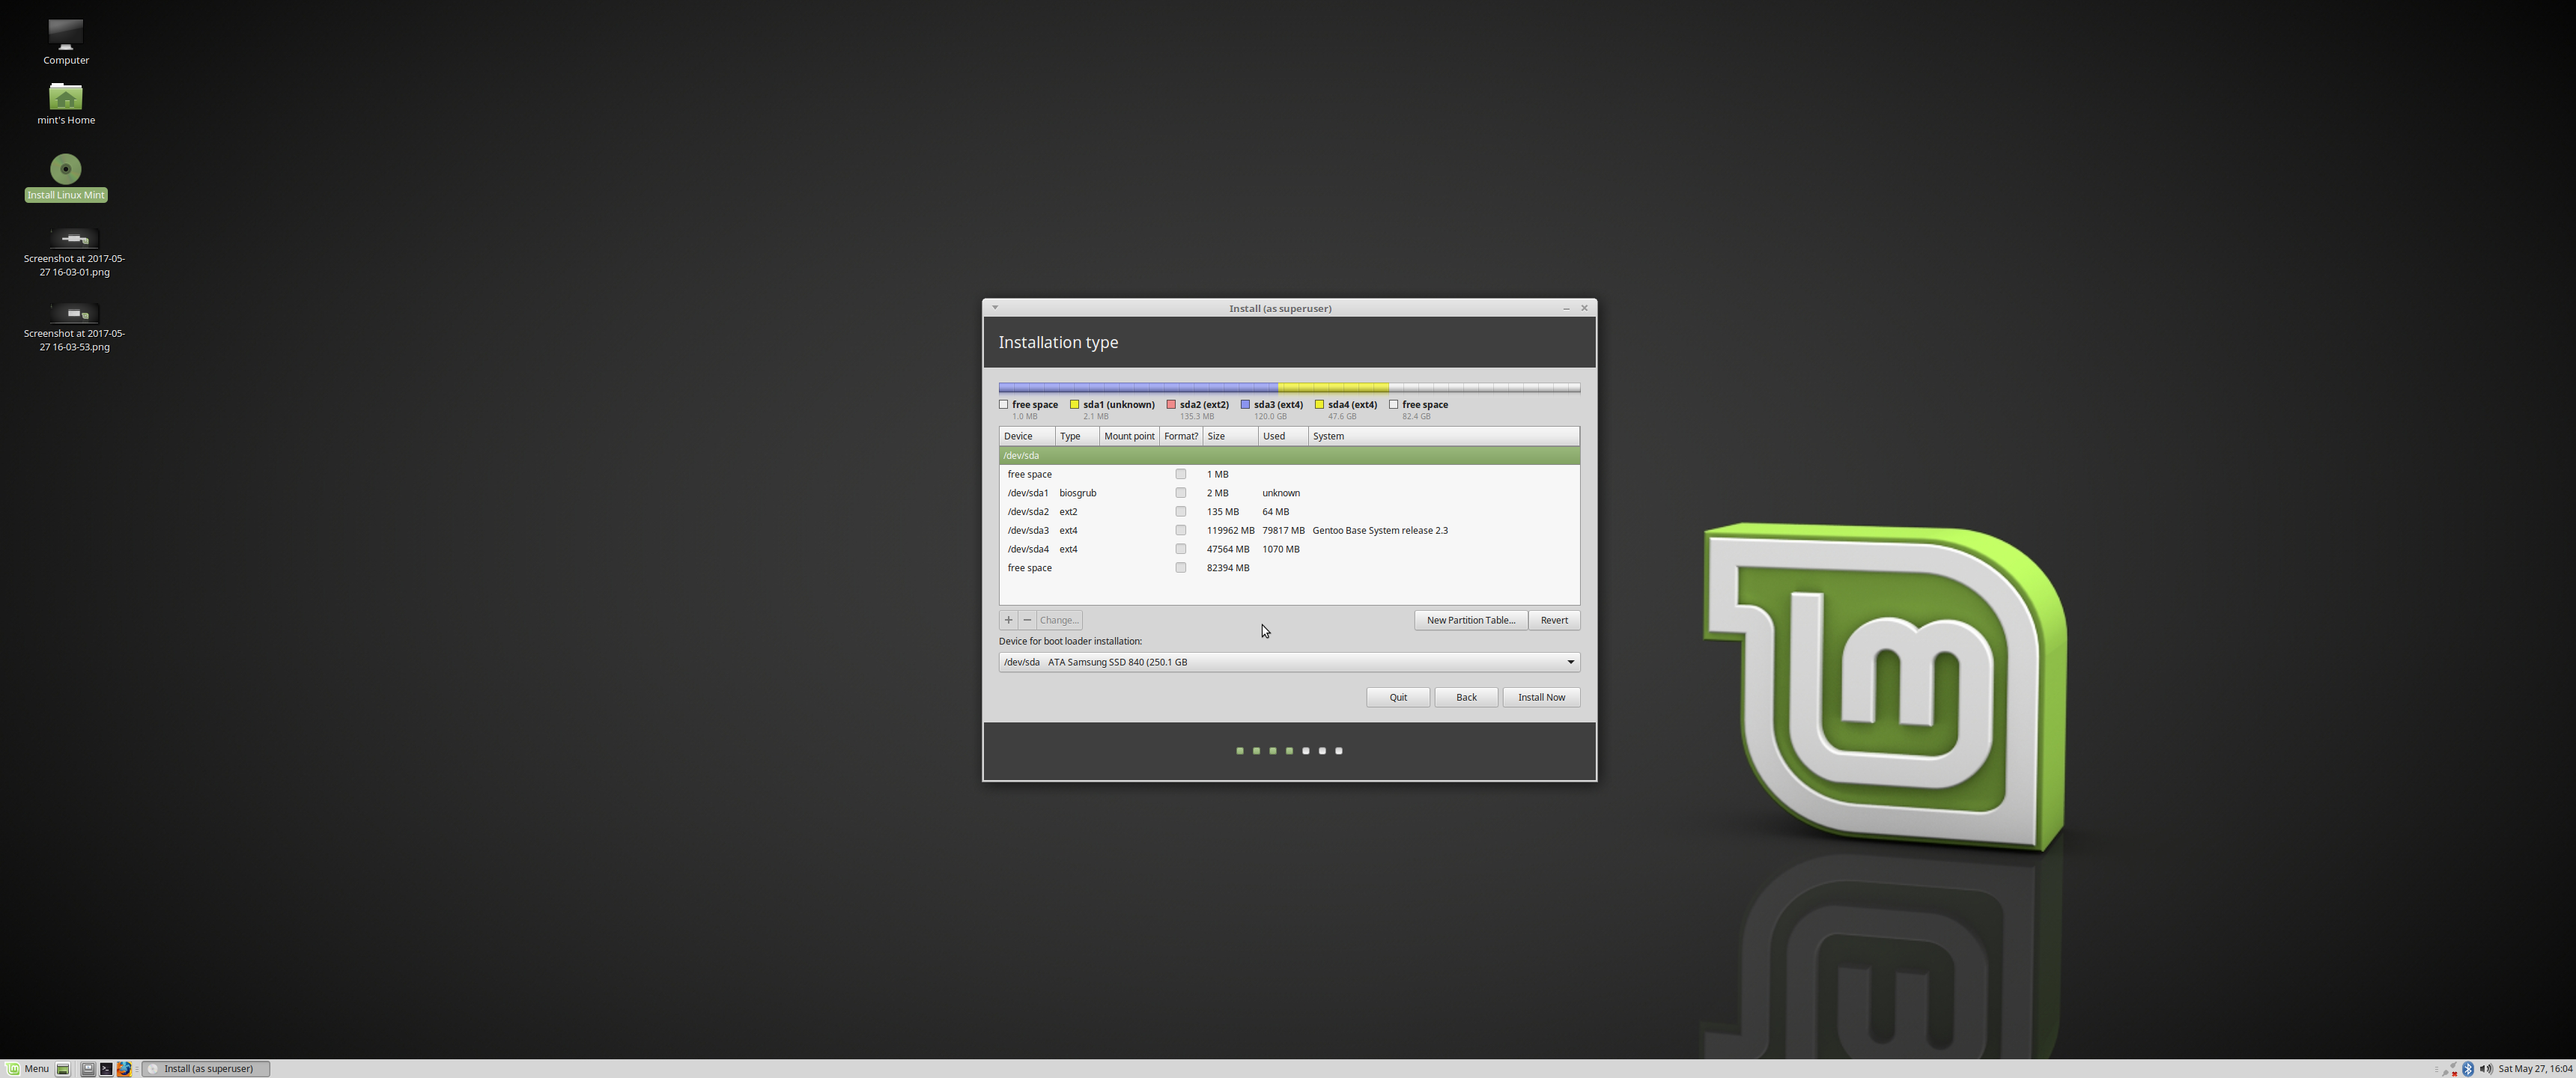The width and height of the screenshot is (2576, 1078).
Task: Click the remove partition minus button
Action: [1027, 620]
